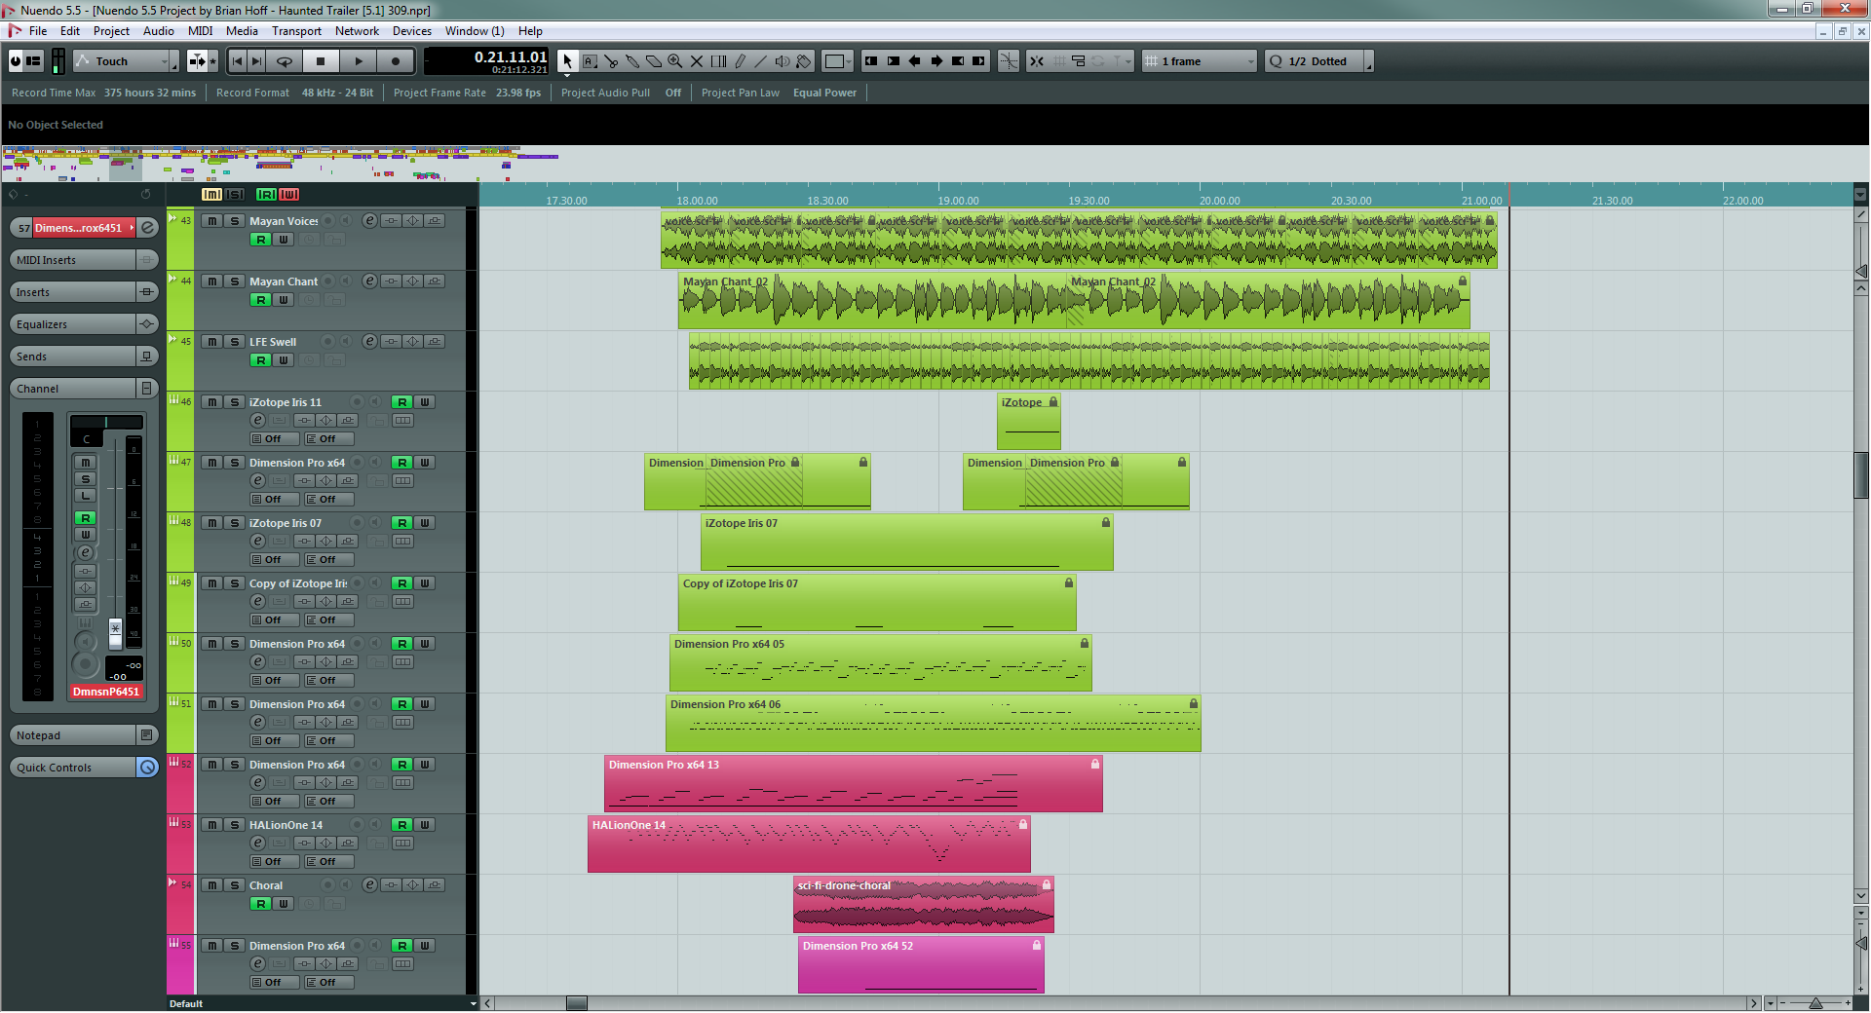The width and height of the screenshot is (1871, 1013).
Task: Mute the Choral track
Action: coord(211,885)
